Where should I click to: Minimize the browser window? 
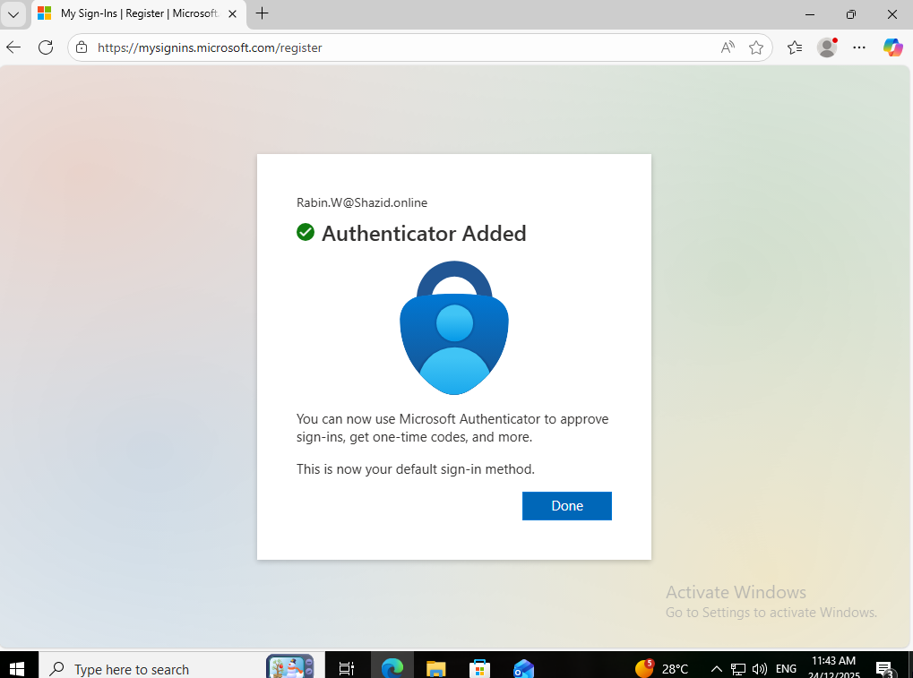810,14
